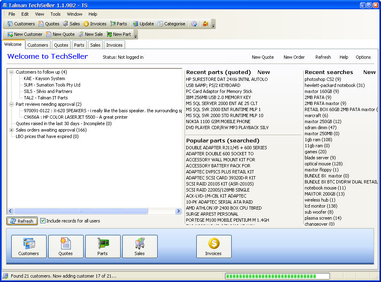The image size is (381, 282).
Task: Select KAE - Kayson System customer
Action: click(44, 79)
